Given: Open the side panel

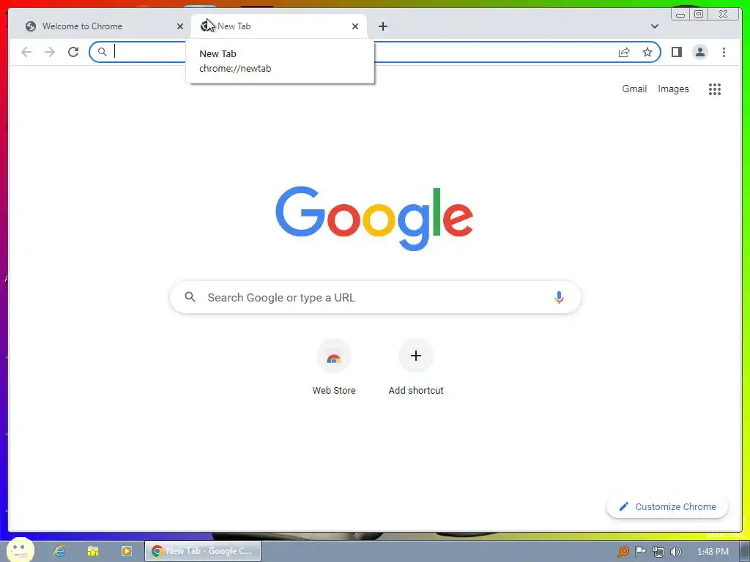Looking at the screenshot, I should point(676,52).
